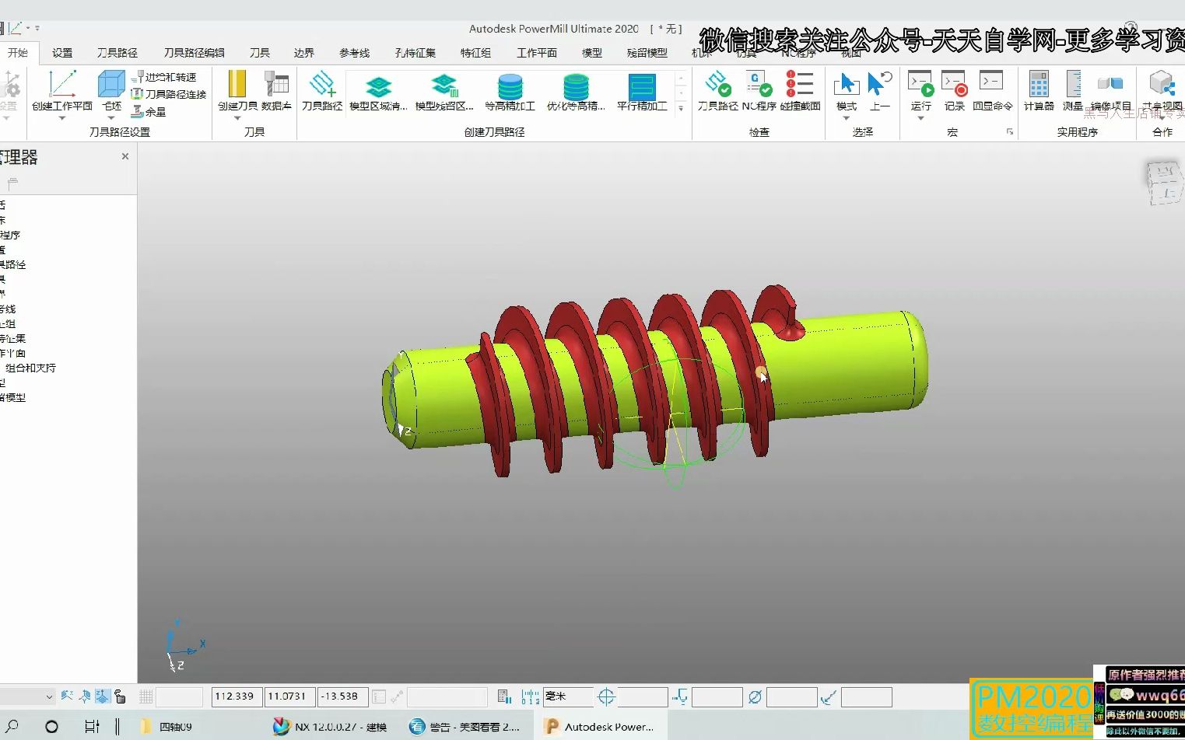Image resolution: width=1185 pixels, height=740 pixels.
Task: Expand the Create Workplane dropdown arrow
Action: coord(62,118)
